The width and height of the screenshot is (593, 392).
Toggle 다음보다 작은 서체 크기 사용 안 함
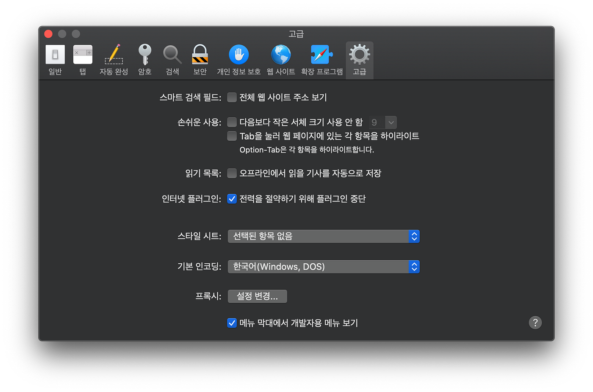pyautogui.click(x=232, y=122)
